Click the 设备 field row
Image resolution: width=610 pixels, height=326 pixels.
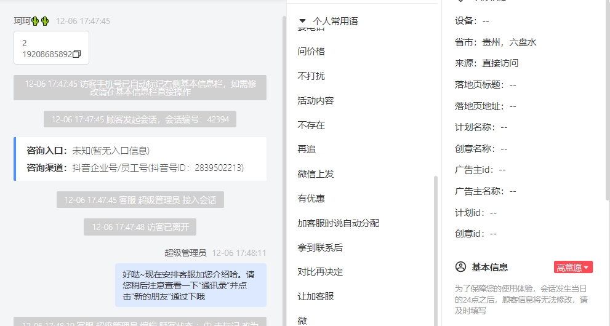point(472,20)
